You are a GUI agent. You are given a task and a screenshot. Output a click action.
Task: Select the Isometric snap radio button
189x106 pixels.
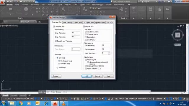pyautogui.click(x=59, y=64)
